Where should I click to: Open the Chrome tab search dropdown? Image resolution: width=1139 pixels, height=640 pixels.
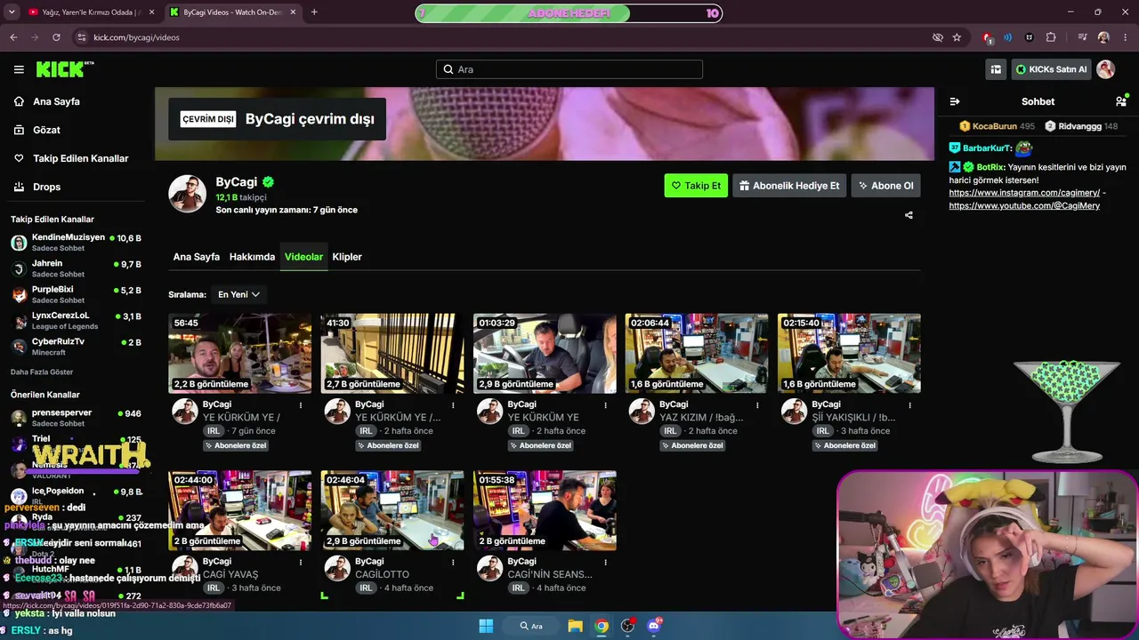coord(12,12)
